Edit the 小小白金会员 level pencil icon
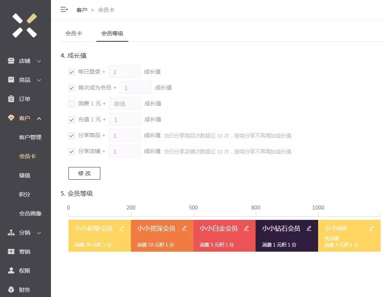 coord(246,228)
